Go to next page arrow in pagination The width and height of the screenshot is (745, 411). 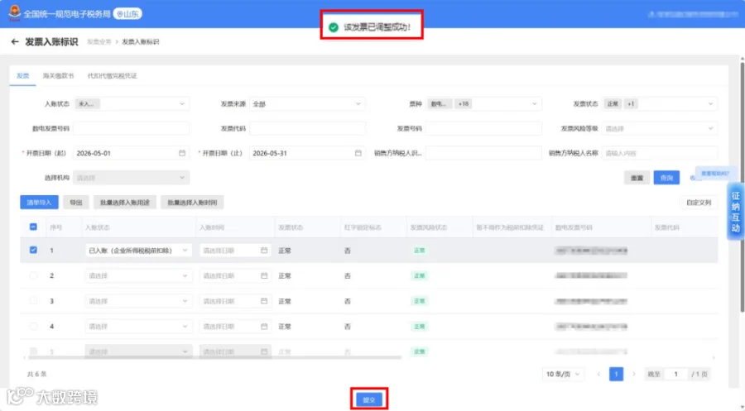[634, 374]
